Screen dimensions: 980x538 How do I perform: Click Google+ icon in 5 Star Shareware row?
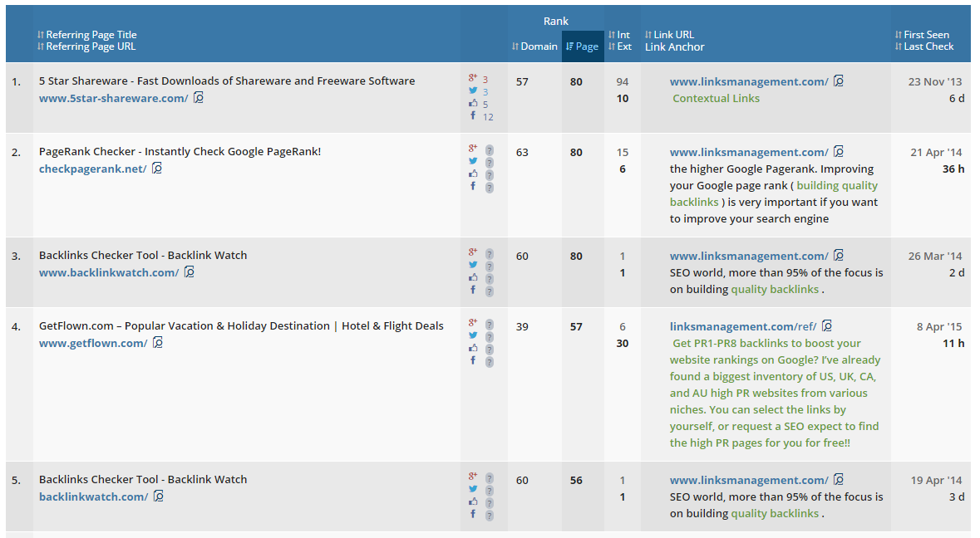tap(473, 78)
